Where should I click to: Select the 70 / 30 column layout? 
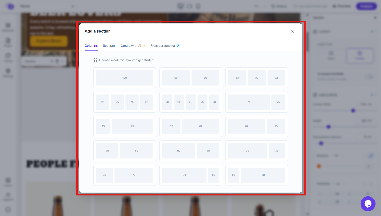(257, 151)
